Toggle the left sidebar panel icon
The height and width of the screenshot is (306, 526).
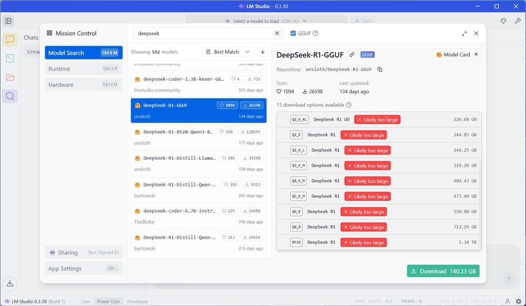pyautogui.click(x=9, y=21)
